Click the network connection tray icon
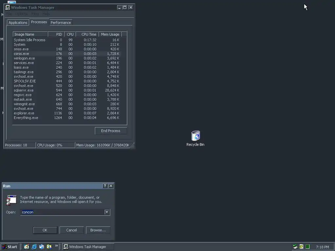 [295, 247]
